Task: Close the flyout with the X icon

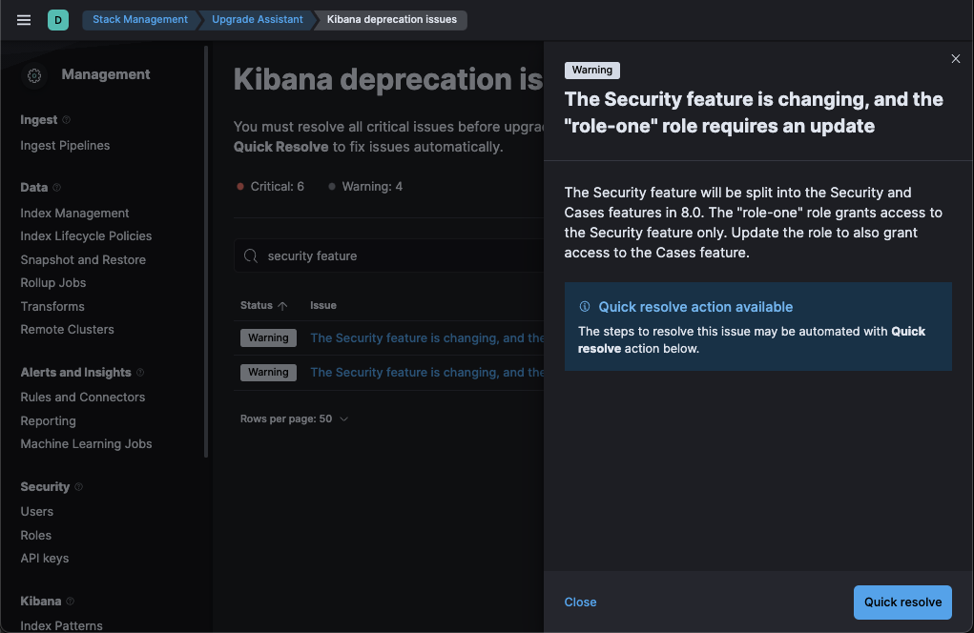Action: coord(956,59)
